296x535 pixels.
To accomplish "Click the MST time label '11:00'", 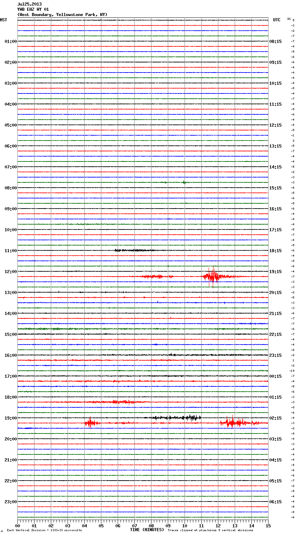I will coord(11,251).
